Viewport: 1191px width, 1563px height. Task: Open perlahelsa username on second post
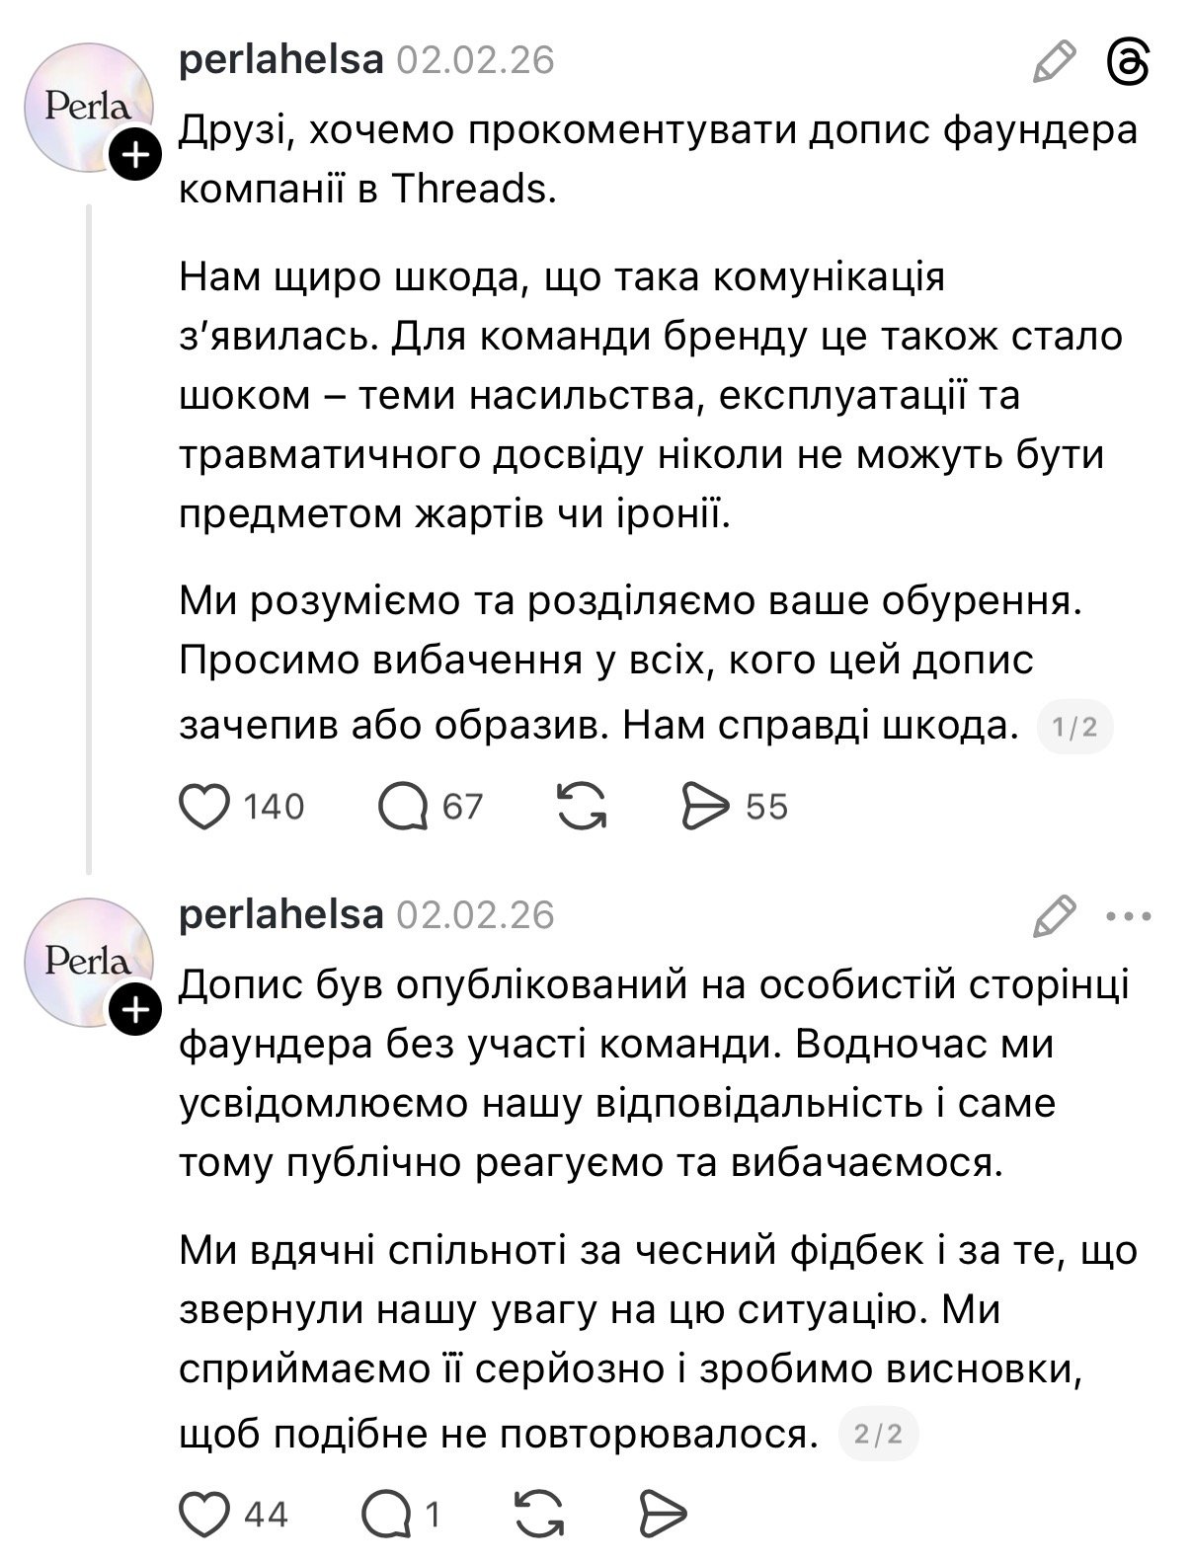(280, 915)
